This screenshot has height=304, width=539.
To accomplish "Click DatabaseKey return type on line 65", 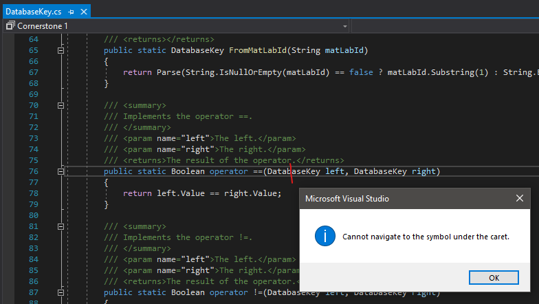I will pos(197,51).
